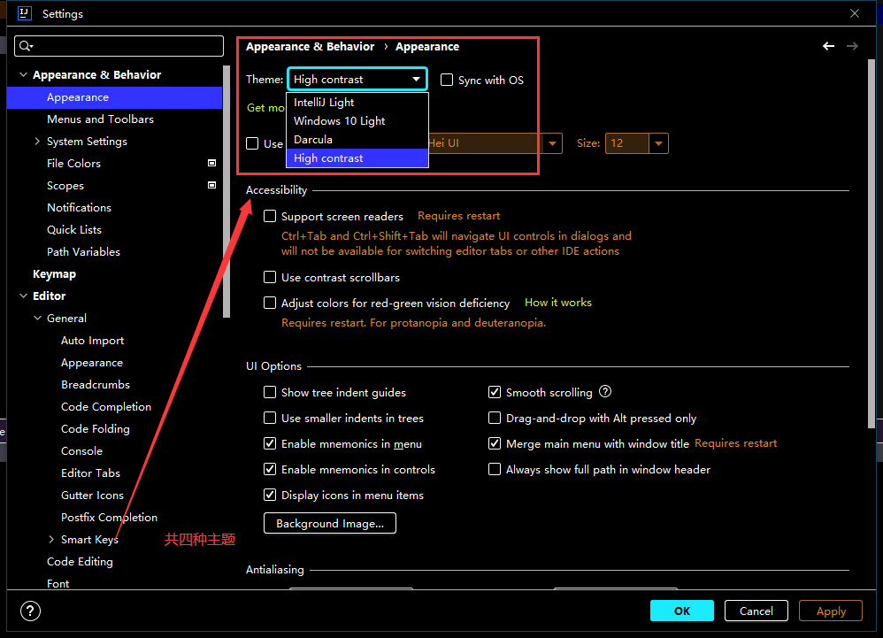Viewport: 883px width, 638px height.
Task: Uncheck Merge main menu with window title
Action: pos(495,443)
